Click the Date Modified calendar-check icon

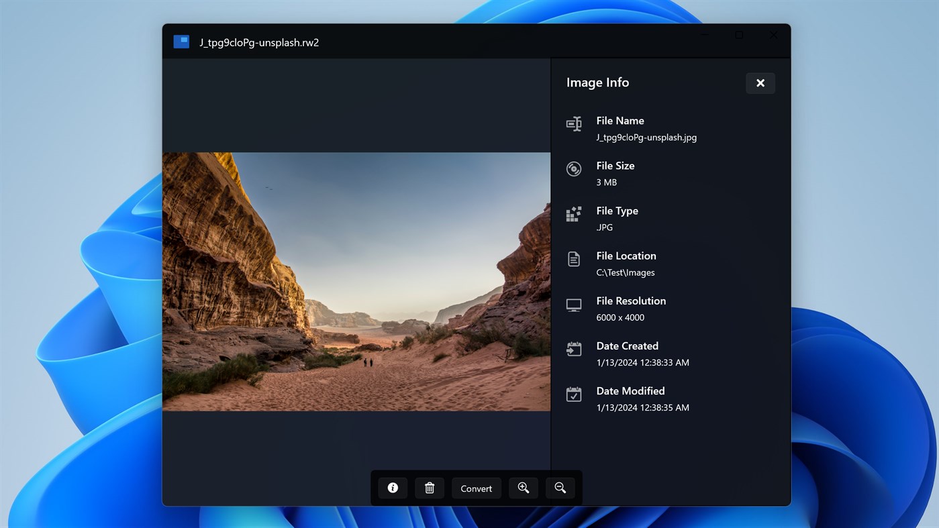573,394
